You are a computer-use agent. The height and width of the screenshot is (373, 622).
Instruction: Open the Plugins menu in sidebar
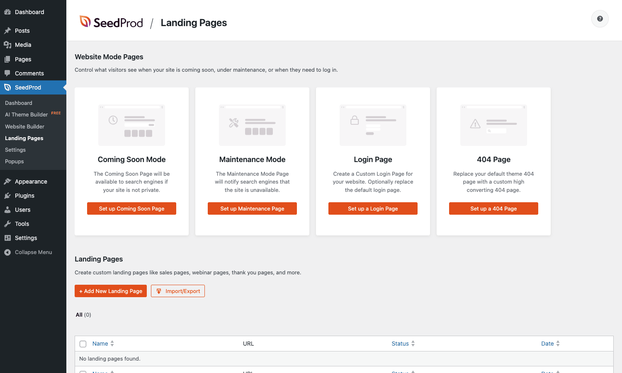pos(33,196)
